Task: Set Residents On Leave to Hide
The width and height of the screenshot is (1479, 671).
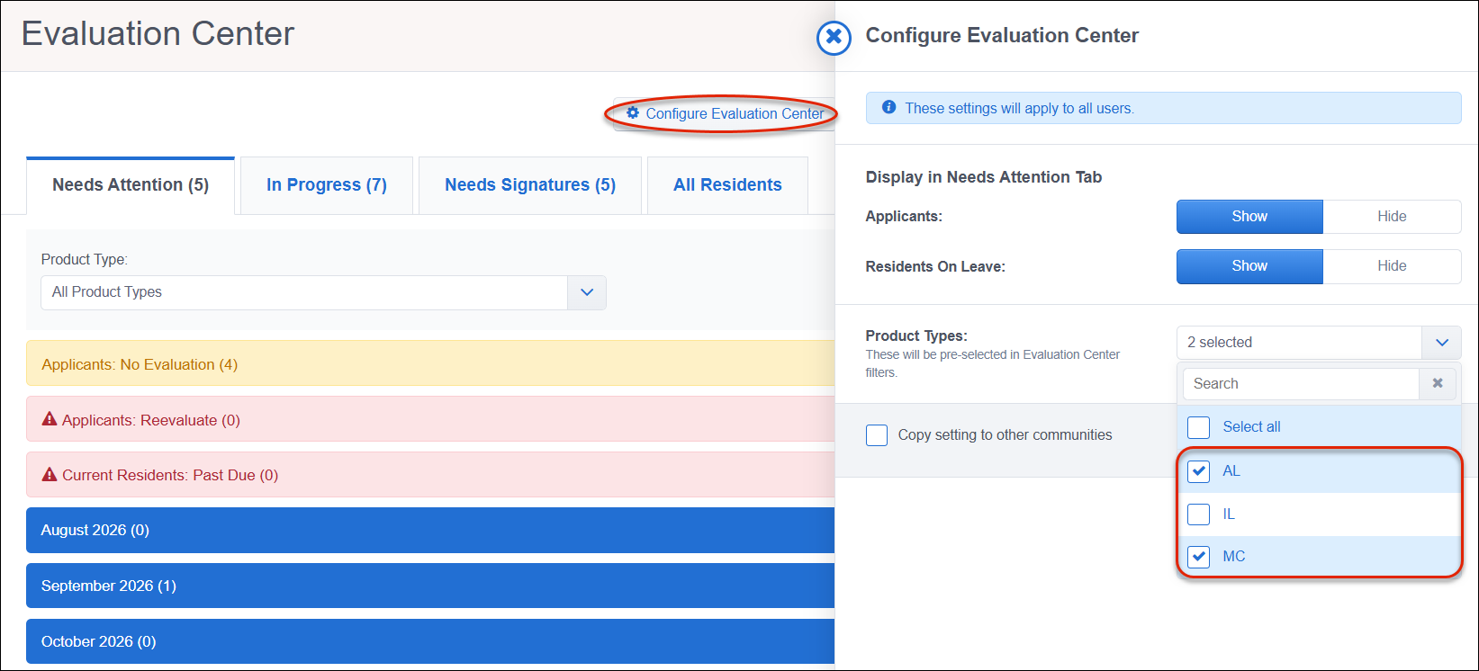Action: (x=1392, y=266)
